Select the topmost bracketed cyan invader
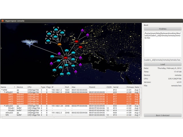 point(56,30)
